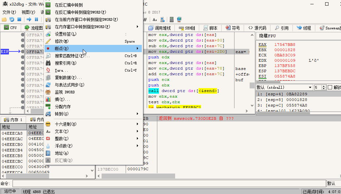Click the run arrow toolbar icon
The image size is (341, 194).
[x=29, y=19]
